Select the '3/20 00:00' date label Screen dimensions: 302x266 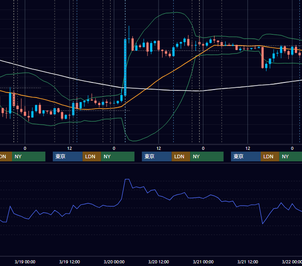114,262
